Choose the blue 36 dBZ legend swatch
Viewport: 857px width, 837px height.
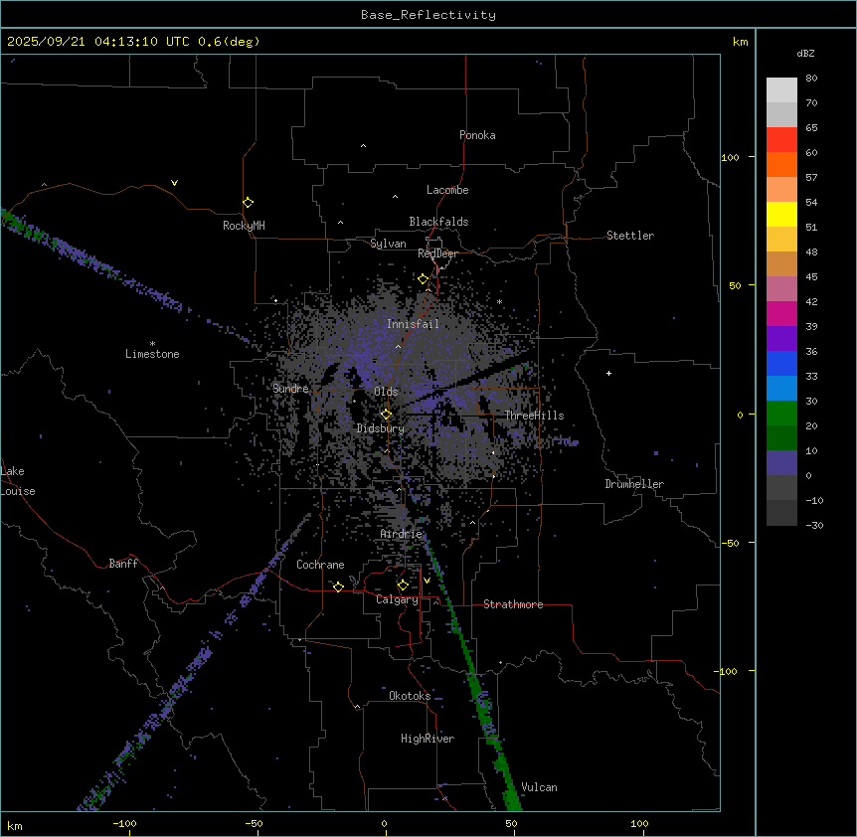pyautogui.click(x=781, y=363)
